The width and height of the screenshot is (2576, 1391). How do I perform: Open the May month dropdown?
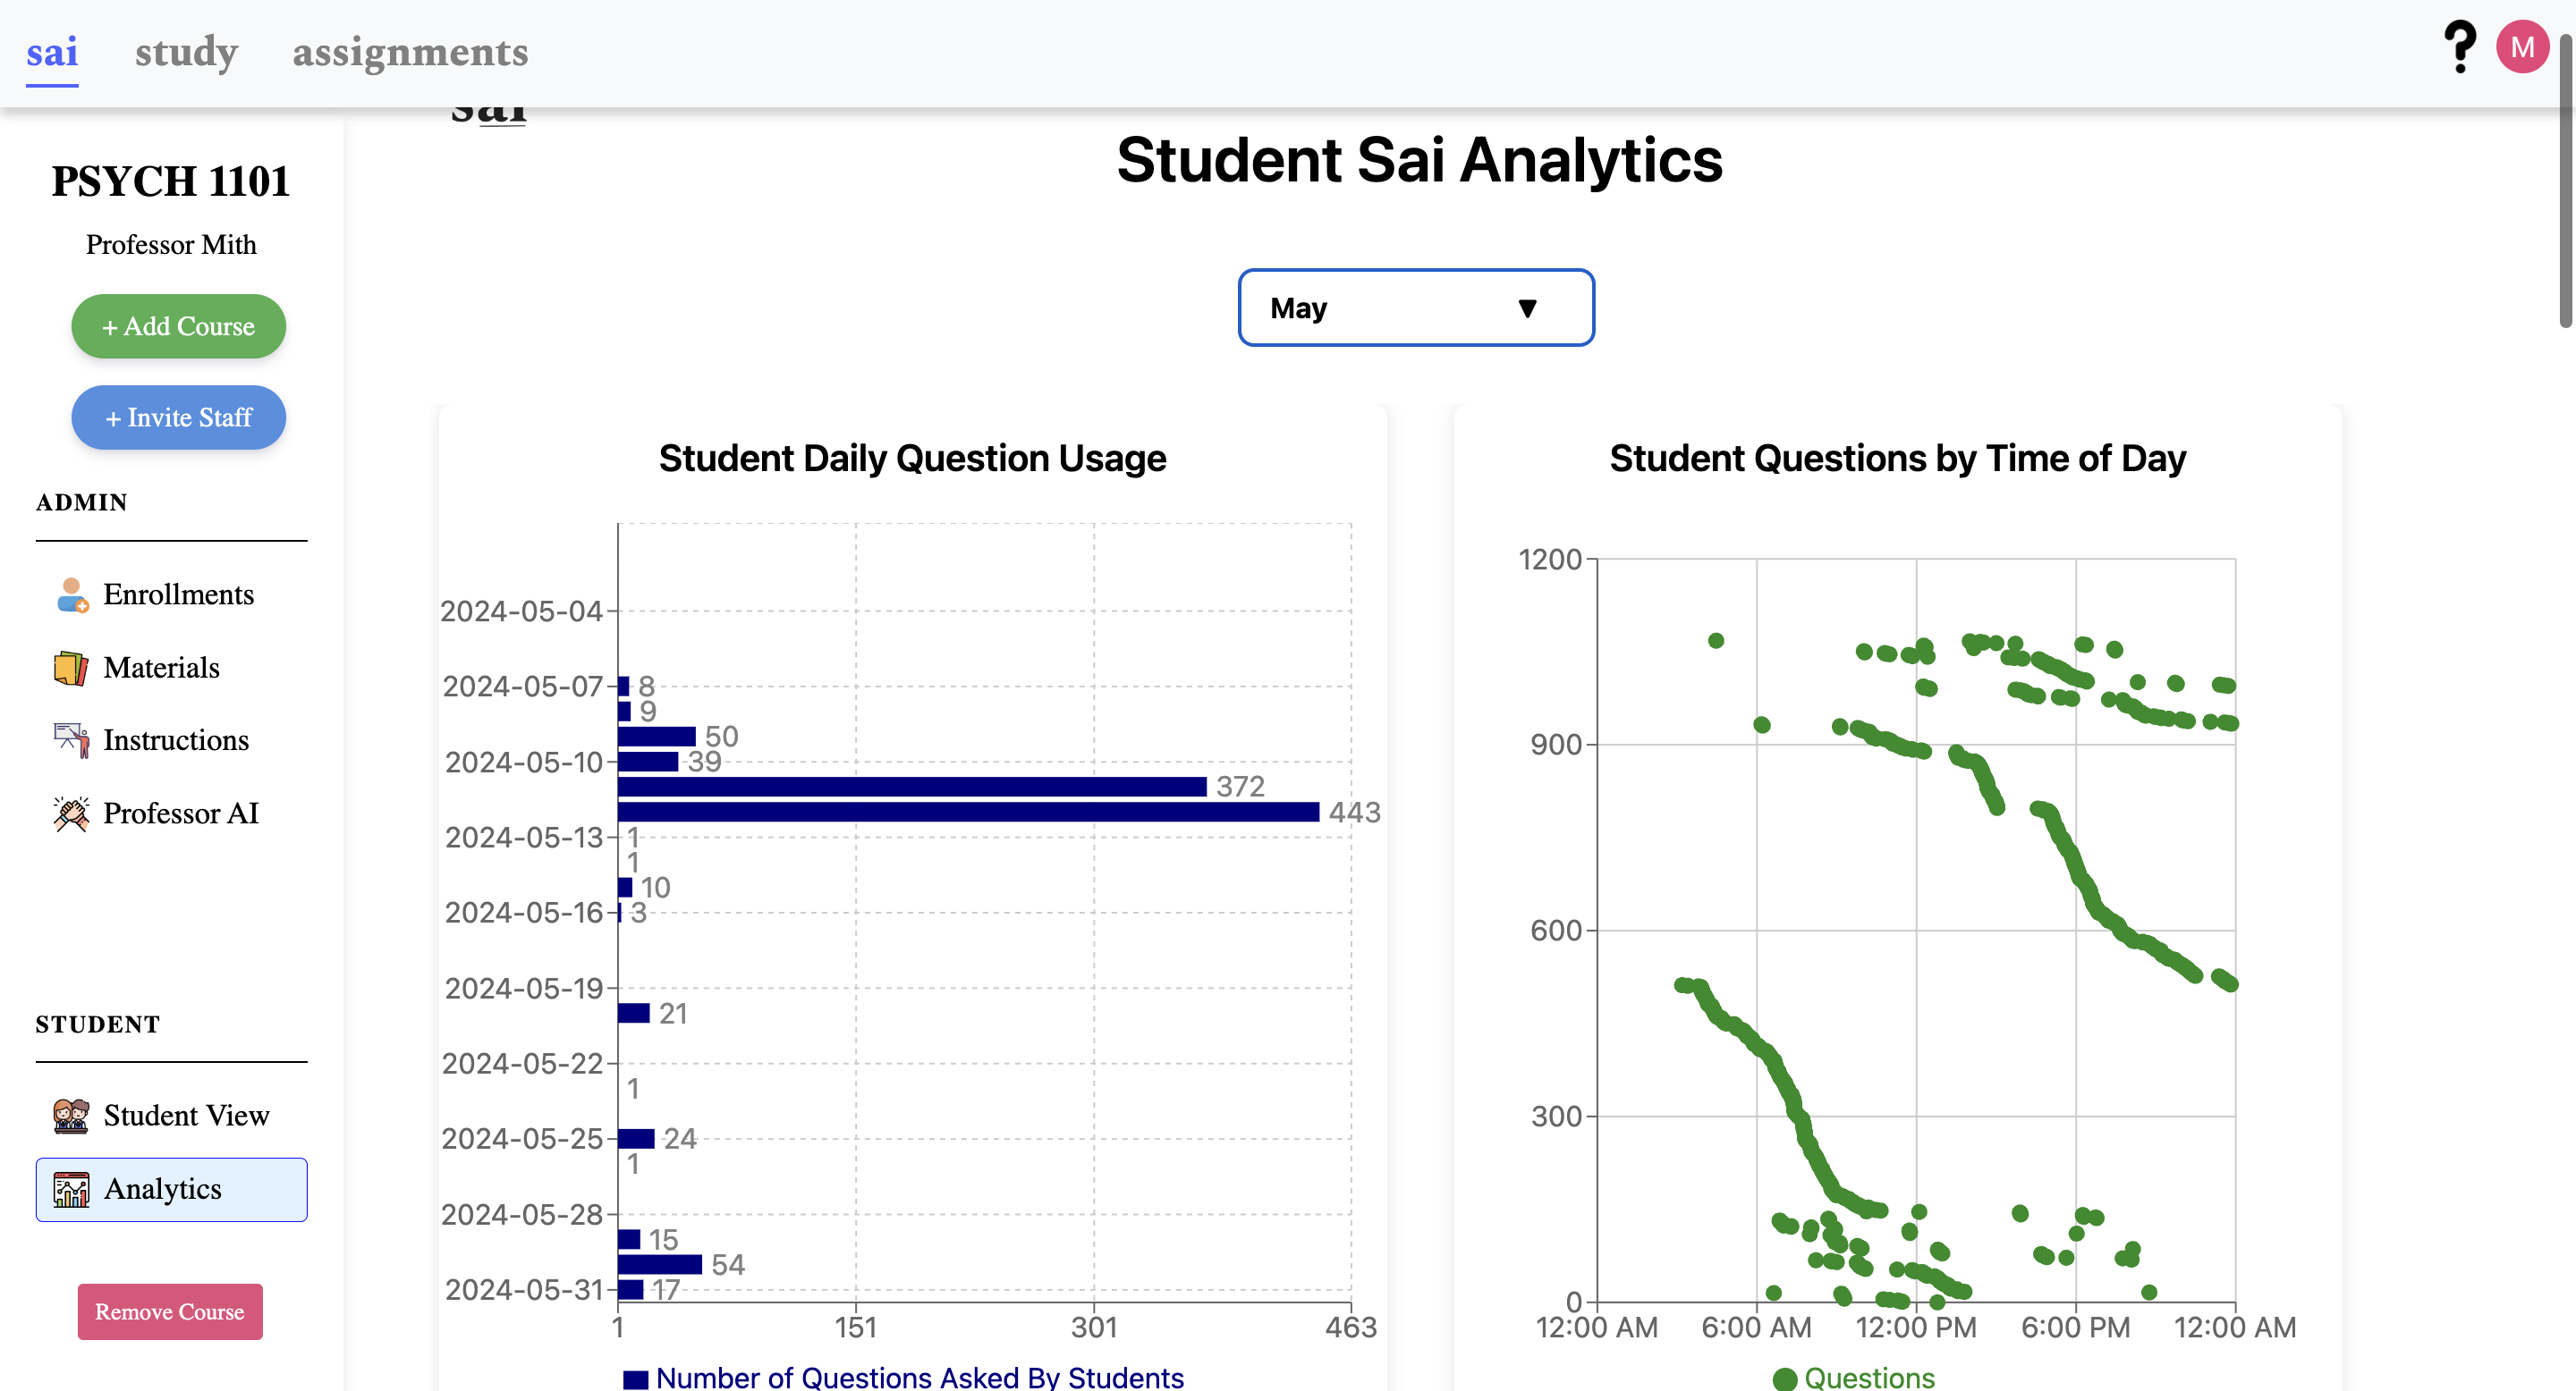1415,308
